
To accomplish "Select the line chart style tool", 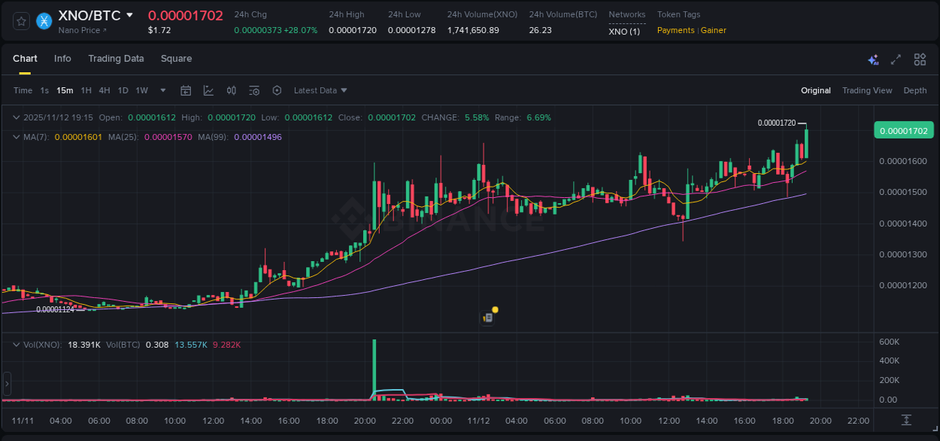I will pyautogui.click(x=208, y=90).
